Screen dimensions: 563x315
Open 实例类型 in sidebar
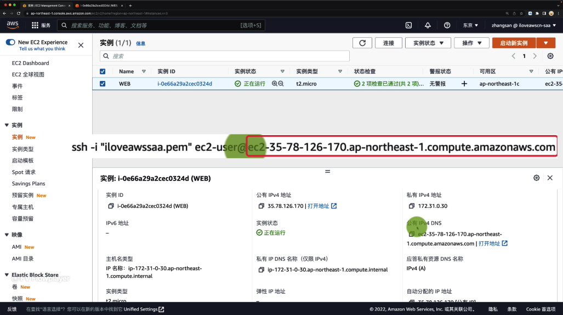tap(22, 149)
